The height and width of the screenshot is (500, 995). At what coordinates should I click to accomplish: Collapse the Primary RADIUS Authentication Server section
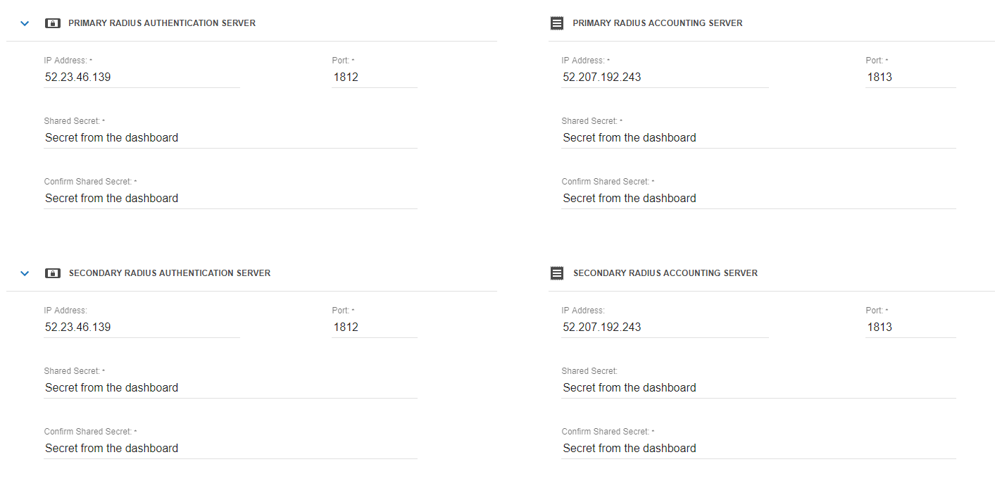click(25, 23)
